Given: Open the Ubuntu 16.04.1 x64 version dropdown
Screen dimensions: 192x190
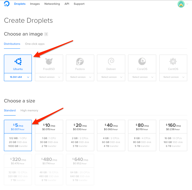Looking at the screenshot, I should click(x=18, y=77).
